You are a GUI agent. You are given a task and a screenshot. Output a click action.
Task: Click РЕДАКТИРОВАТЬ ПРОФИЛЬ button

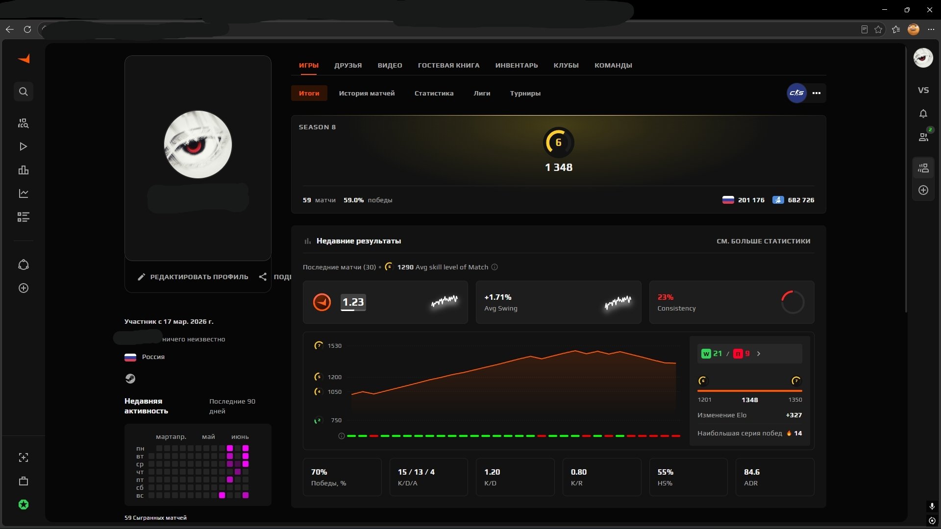[x=193, y=277]
